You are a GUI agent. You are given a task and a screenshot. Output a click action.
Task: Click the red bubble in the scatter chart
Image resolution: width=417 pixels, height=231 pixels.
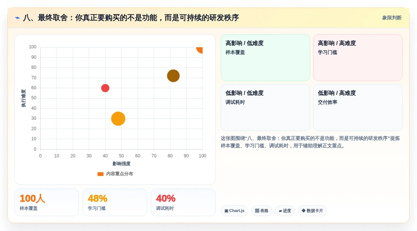coord(105,88)
